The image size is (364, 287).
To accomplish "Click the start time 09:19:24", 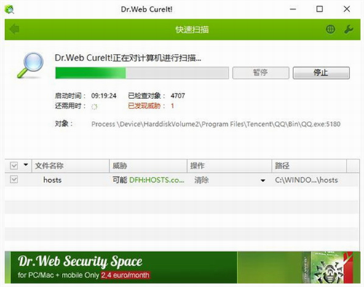I will [103, 95].
